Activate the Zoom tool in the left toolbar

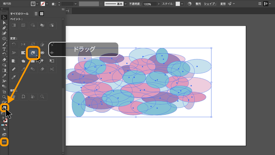[x=4, y=97]
